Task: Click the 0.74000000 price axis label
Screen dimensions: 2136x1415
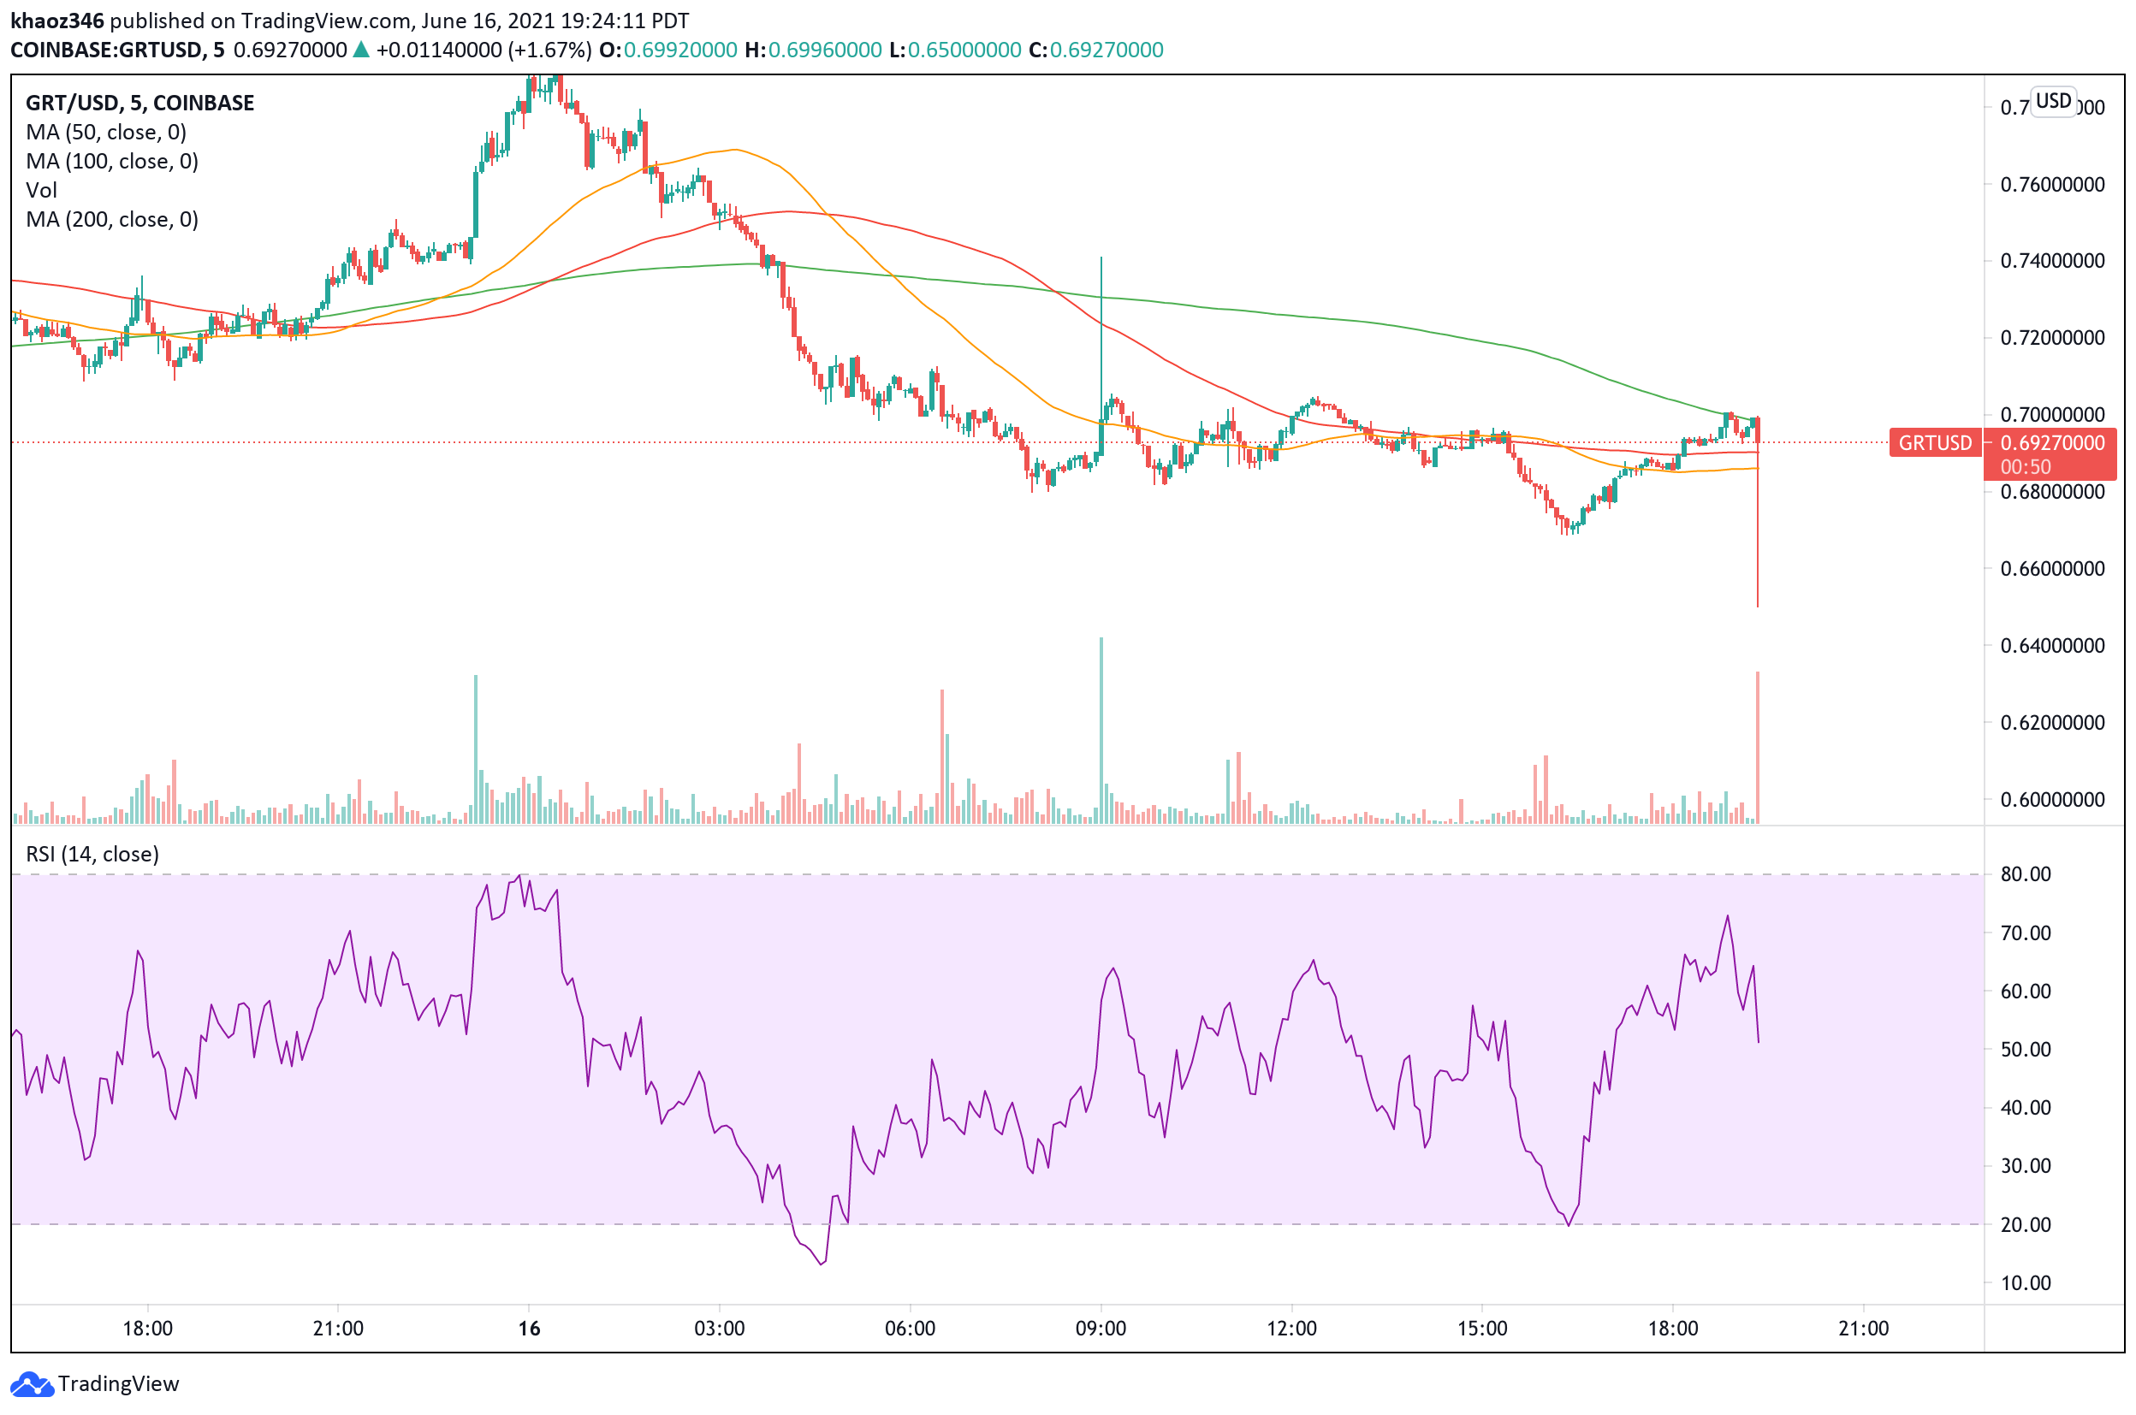Action: click(x=2052, y=261)
